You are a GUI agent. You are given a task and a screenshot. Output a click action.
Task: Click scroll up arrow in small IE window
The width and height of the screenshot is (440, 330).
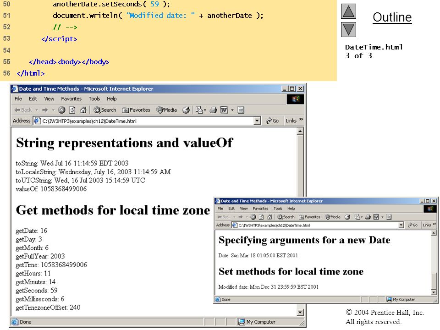pos(434,233)
